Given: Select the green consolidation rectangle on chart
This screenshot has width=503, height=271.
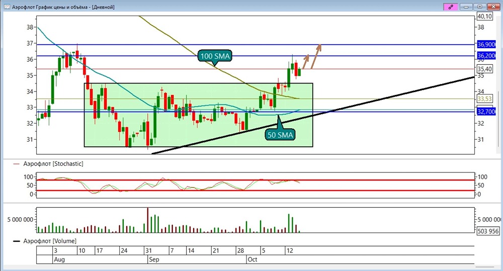Looking at the screenshot, I should point(198,115).
